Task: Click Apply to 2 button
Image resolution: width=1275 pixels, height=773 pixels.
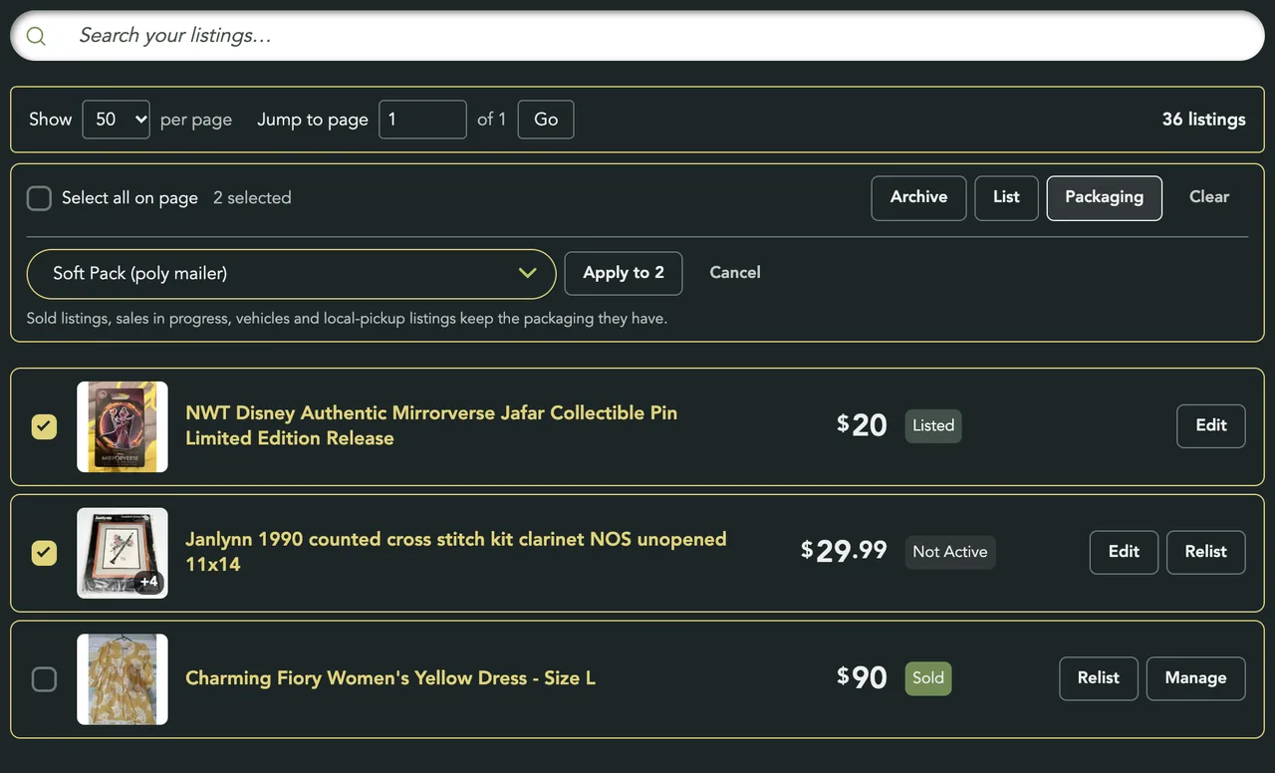Action: point(624,273)
